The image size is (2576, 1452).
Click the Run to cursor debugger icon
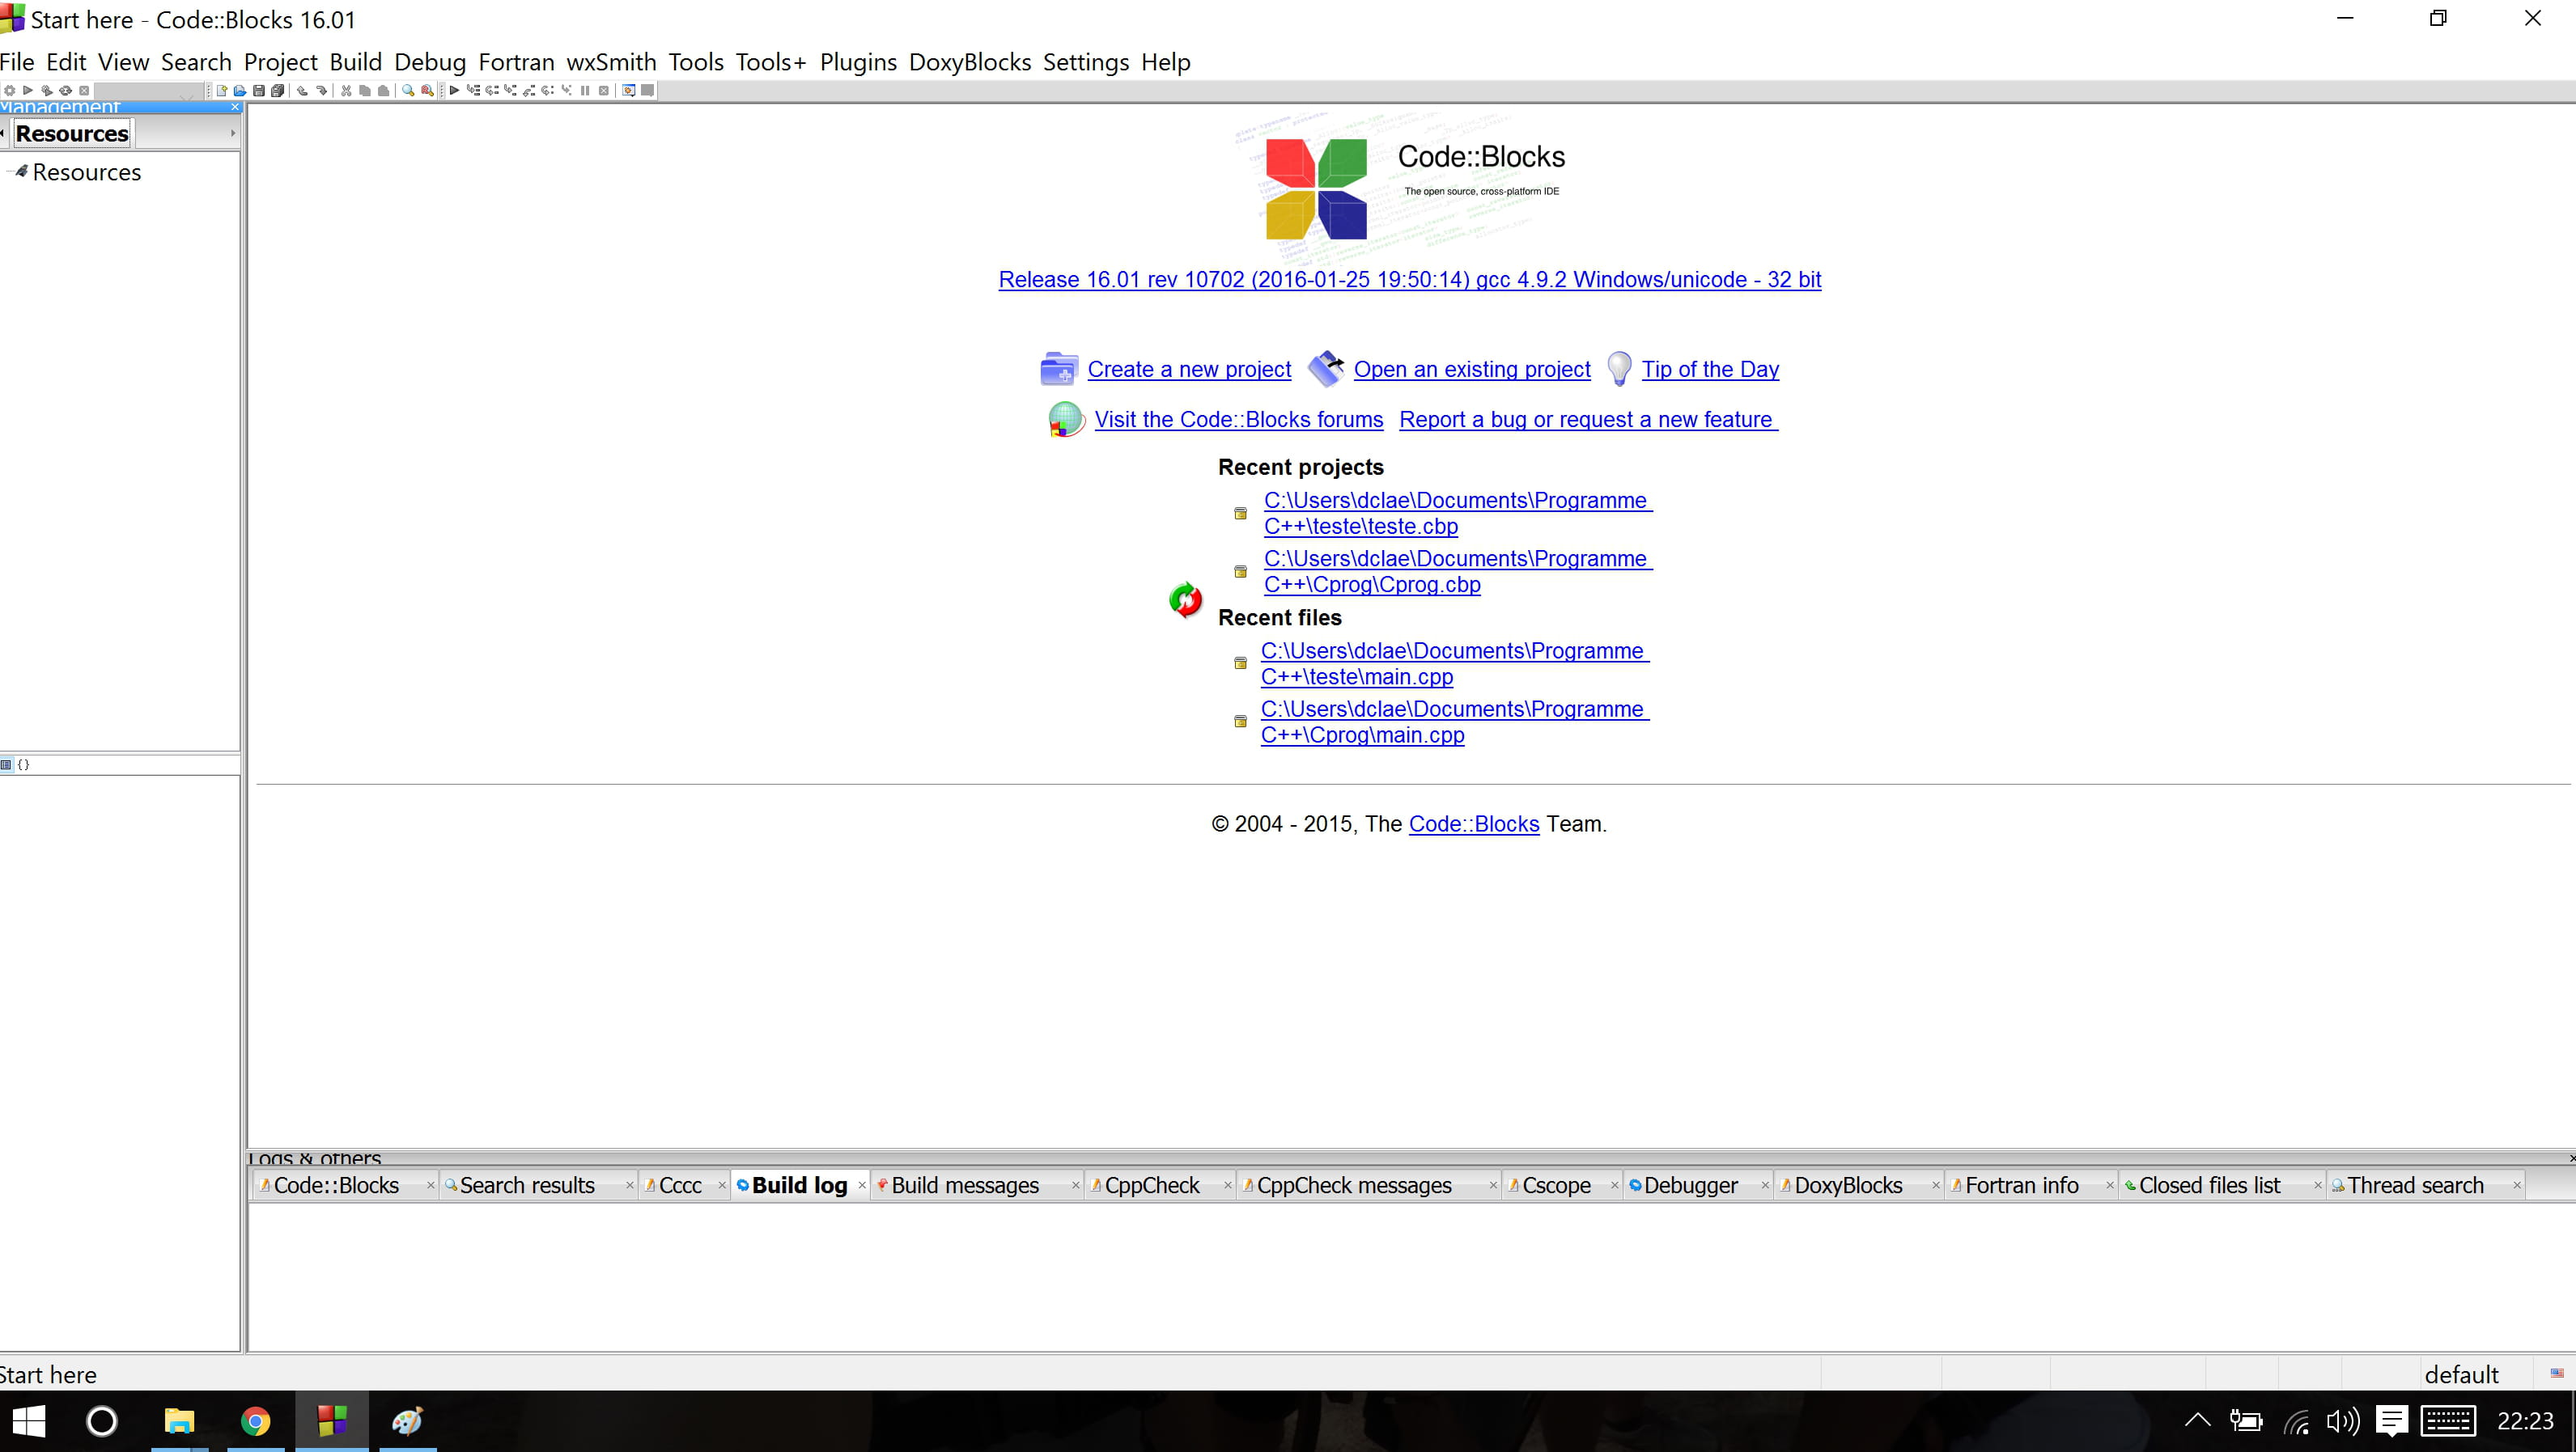[473, 91]
